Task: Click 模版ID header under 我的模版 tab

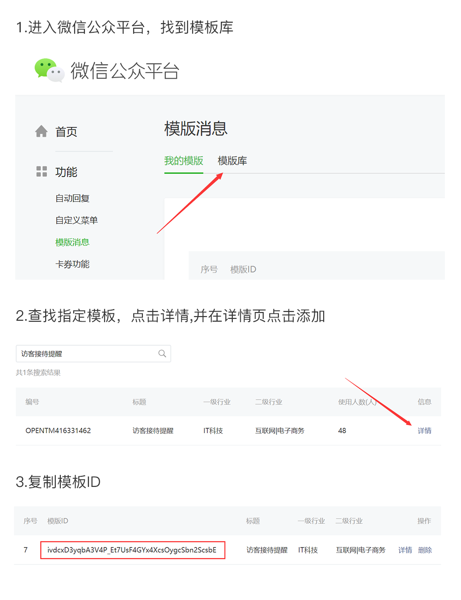Action: [x=243, y=270]
